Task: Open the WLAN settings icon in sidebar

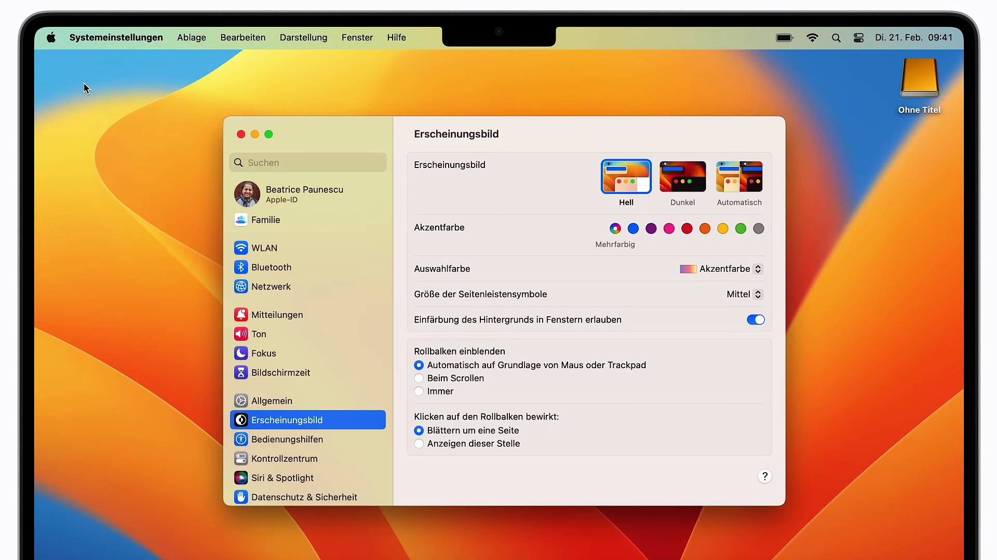Action: click(241, 248)
